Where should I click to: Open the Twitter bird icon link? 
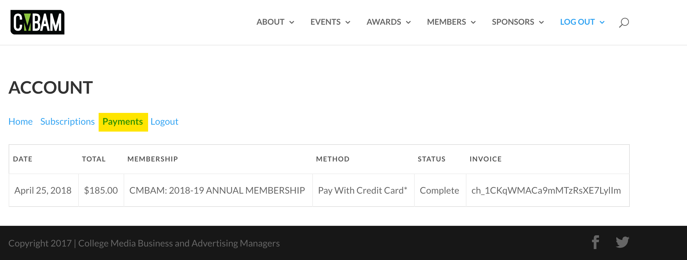pos(622,242)
